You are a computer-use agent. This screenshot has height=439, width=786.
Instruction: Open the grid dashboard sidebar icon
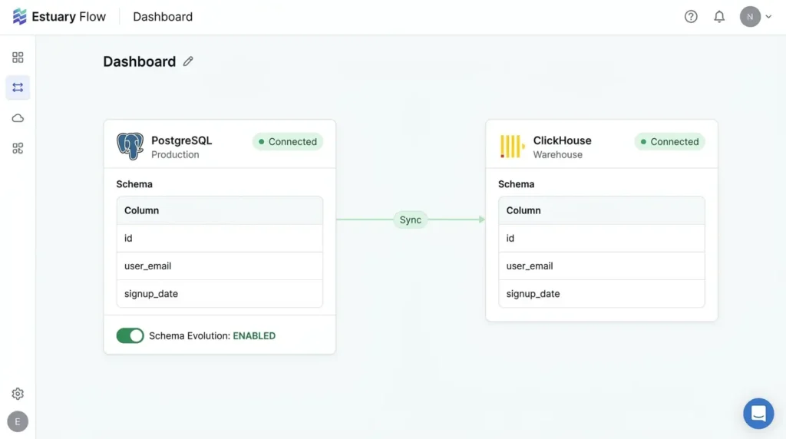pos(18,57)
